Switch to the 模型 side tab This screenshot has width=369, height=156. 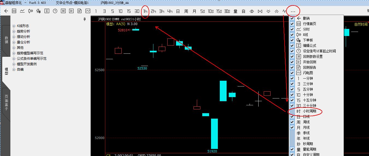(x=6, y=71)
